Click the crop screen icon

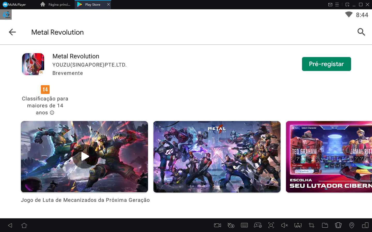[312, 225]
